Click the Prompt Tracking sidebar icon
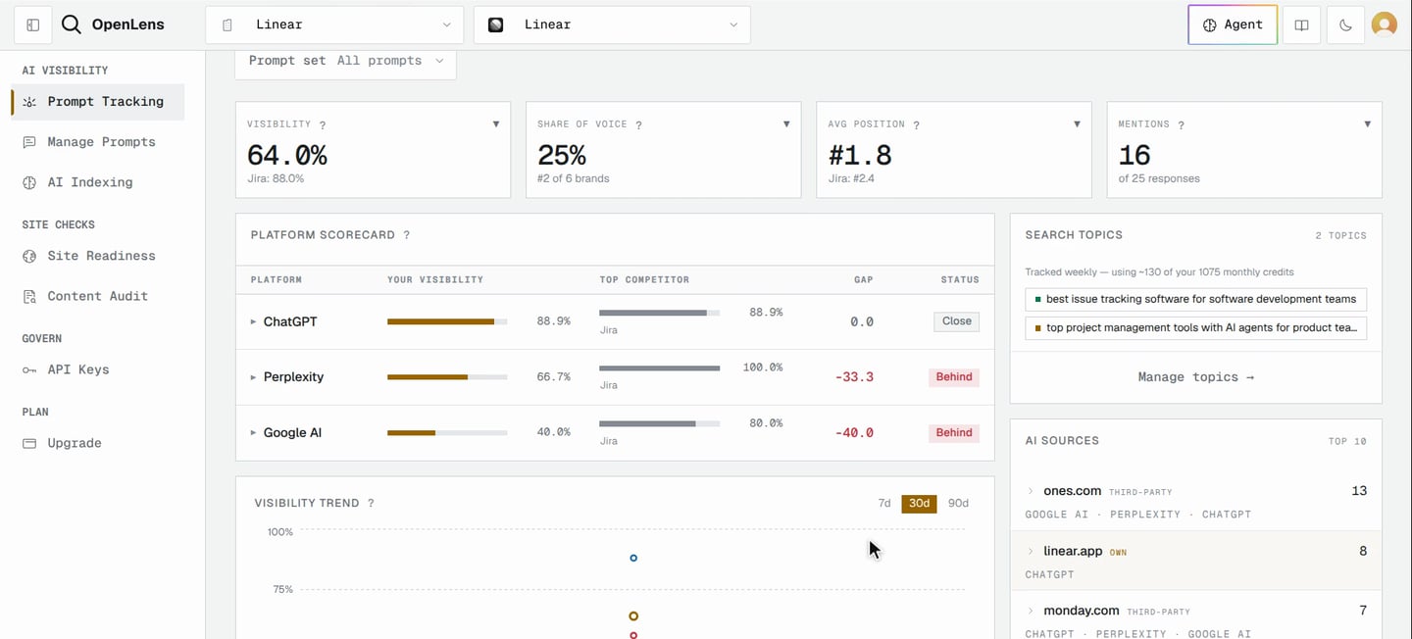1412x639 pixels. [29, 102]
